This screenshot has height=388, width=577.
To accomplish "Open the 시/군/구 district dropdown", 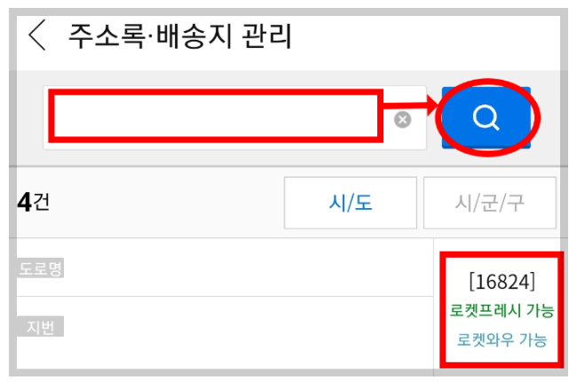I will point(490,203).
